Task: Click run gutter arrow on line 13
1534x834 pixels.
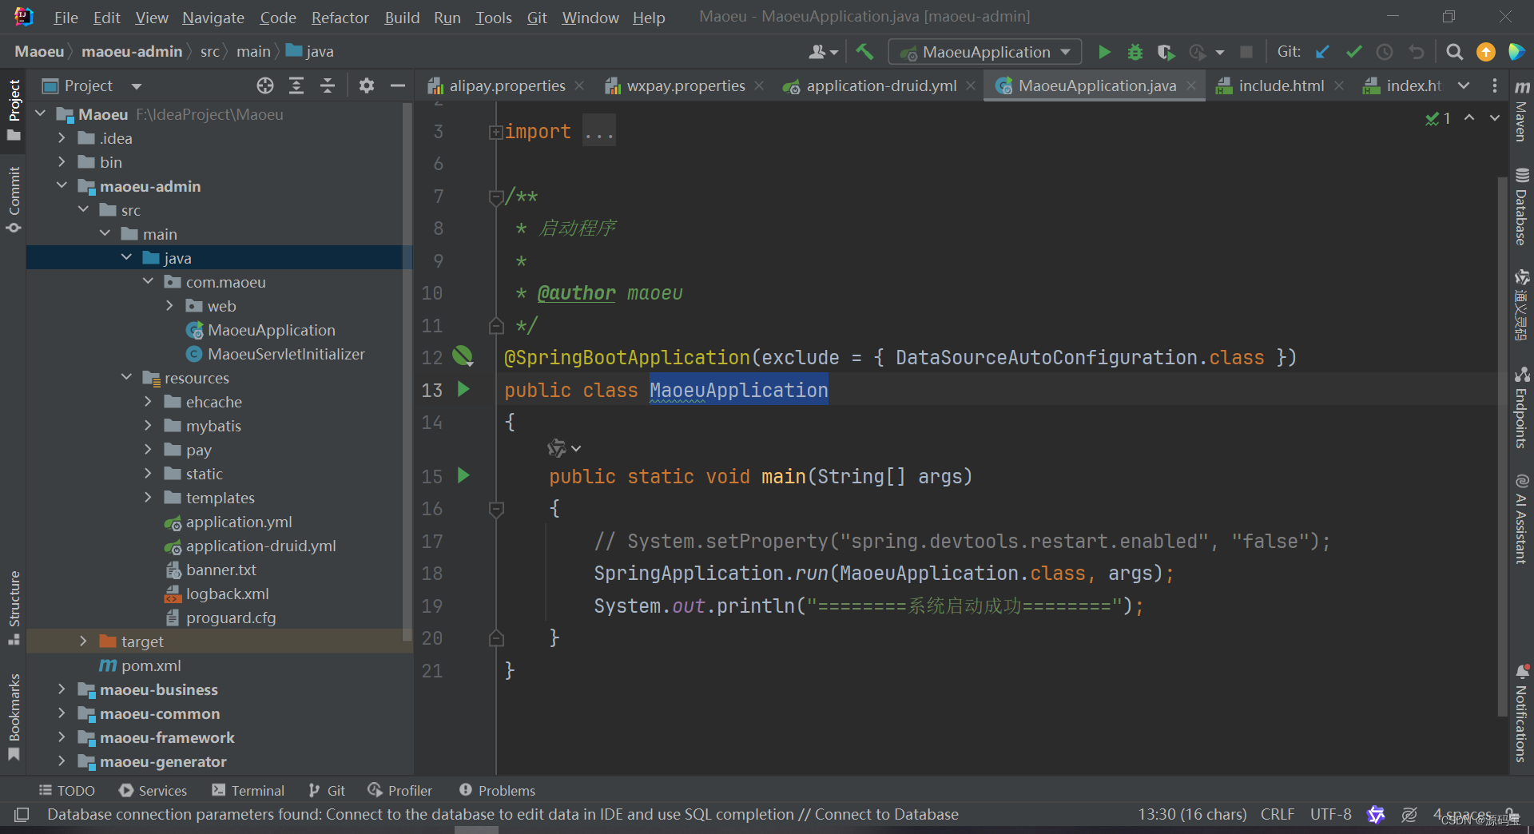Action: point(463,390)
